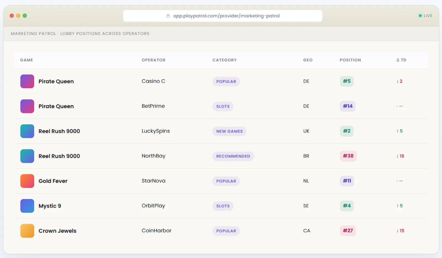
Task: Click the CoinHarbor operator cell
Action: [156, 231]
